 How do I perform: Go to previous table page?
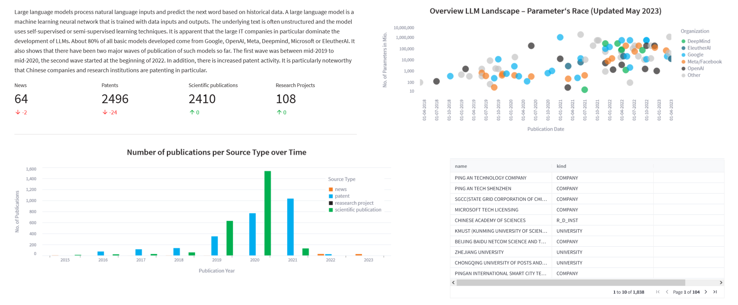pyautogui.click(x=667, y=292)
